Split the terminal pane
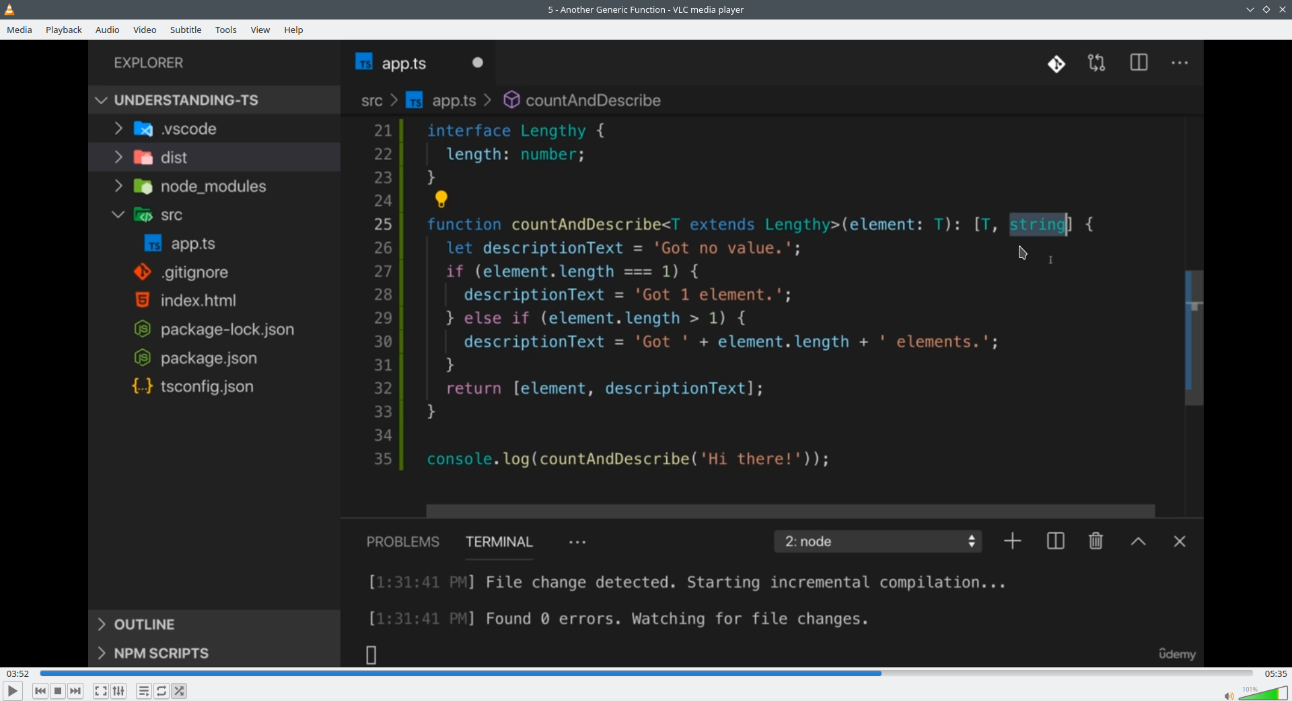 pyautogui.click(x=1055, y=542)
